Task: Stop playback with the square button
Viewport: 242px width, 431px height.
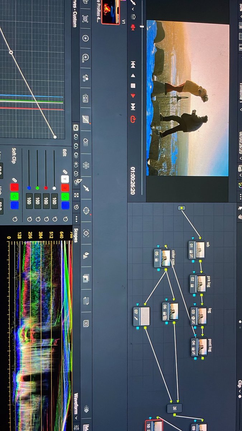Action: (x=133, y=86)
